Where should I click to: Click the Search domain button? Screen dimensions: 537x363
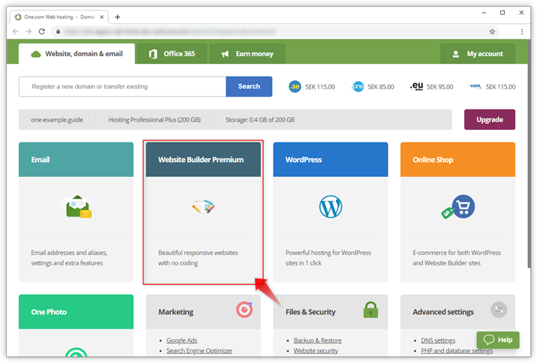click(249, 86)
